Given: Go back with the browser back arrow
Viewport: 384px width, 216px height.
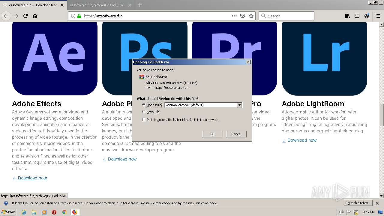Looking at the screenshot, I should coord(6,16).
